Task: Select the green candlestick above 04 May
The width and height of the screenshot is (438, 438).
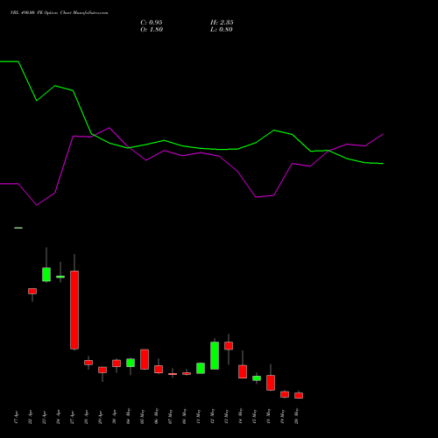Action: point(131,363)
